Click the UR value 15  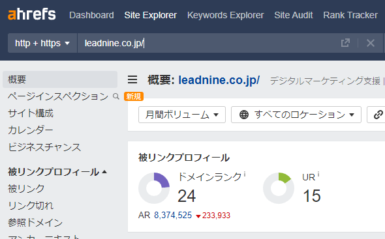(312, 196)
